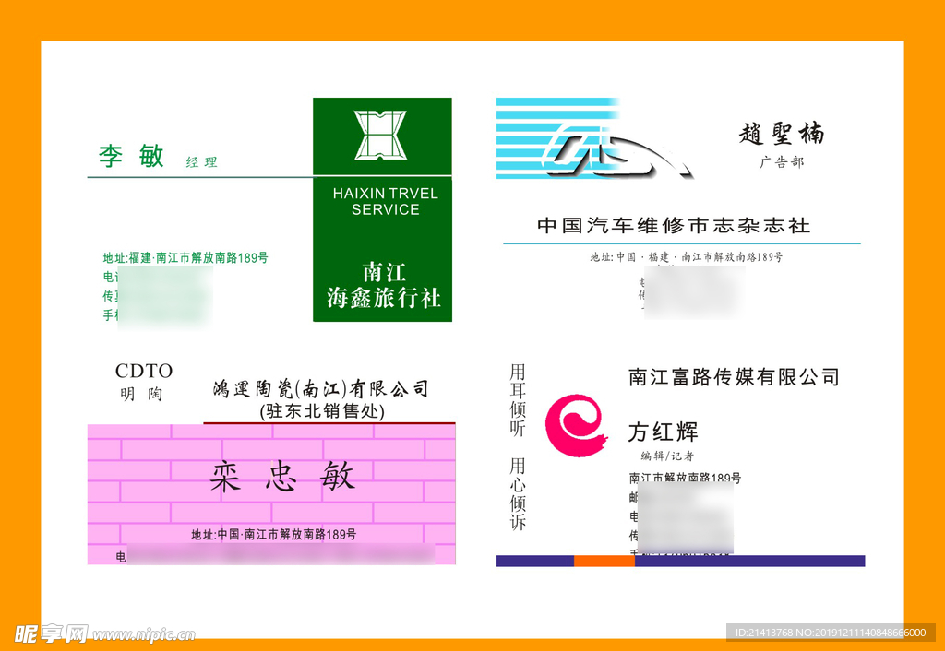Select the 鸿运陶瓷(南江)有限公司 heading
Viewport: 945px width, 651px height.
tap(320, 389)
